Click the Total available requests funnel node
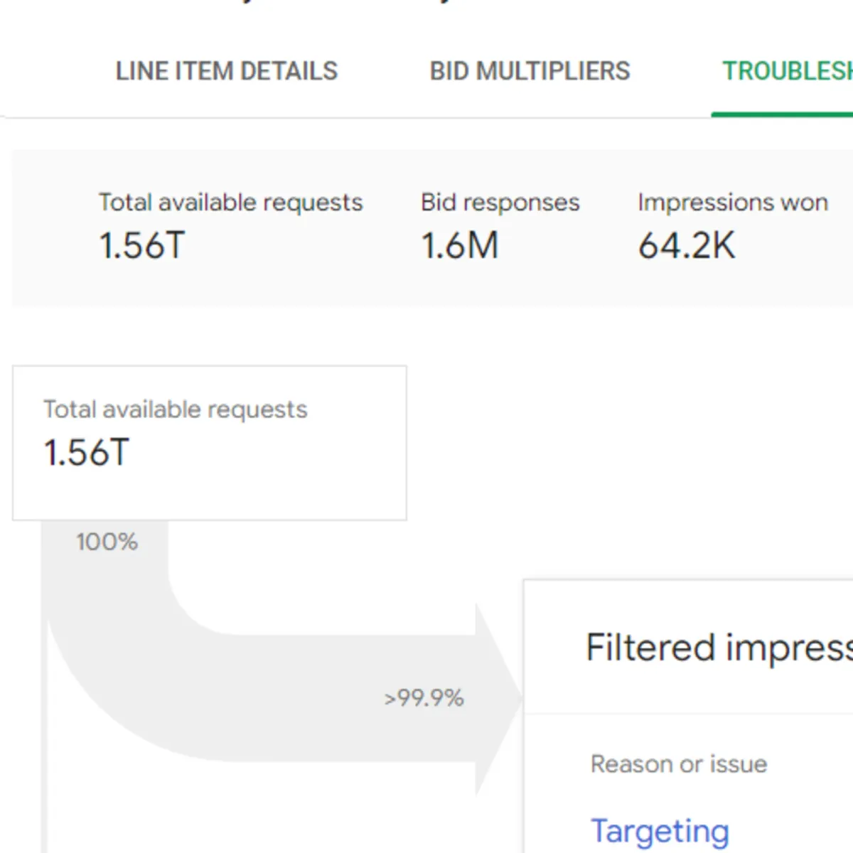This screenshot has height=853, width=853. click(209, 442)
